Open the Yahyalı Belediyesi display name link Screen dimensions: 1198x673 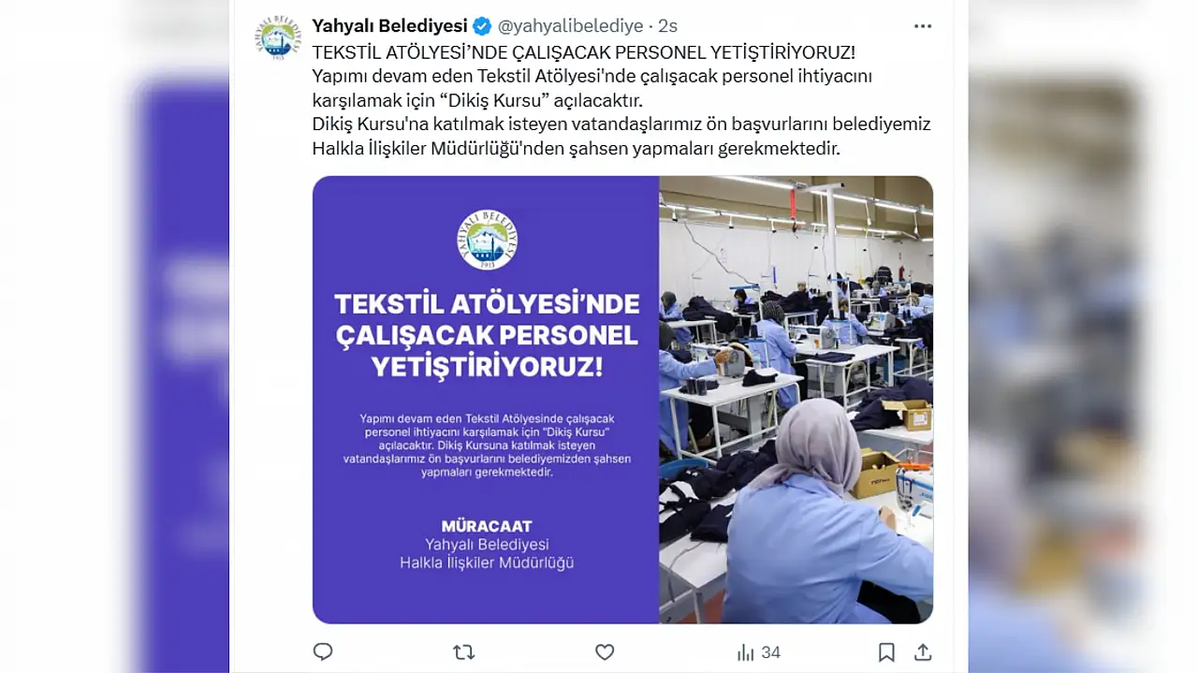coord(389,26)
